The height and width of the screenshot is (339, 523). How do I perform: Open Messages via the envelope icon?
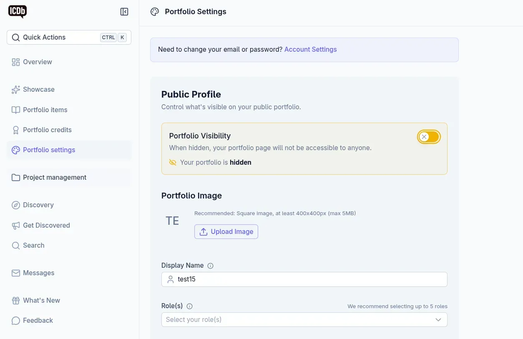(x=15, y=273)
